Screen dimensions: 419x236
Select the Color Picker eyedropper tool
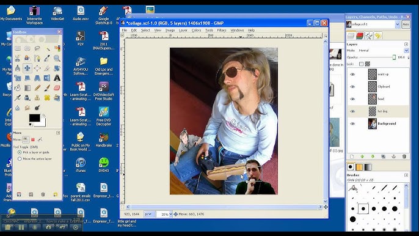47,58
